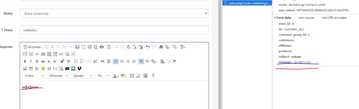Image resolution: width=359 pixels, height=109 pixels.
Task: Insert a smiley emoticon
Action: tap(43, 69)
